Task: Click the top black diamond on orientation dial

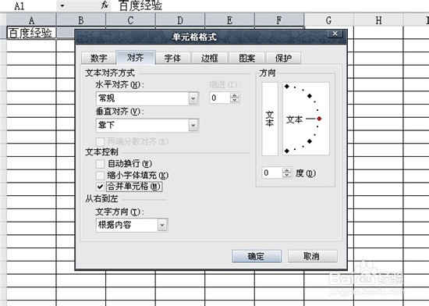Action: coord(287,86)
